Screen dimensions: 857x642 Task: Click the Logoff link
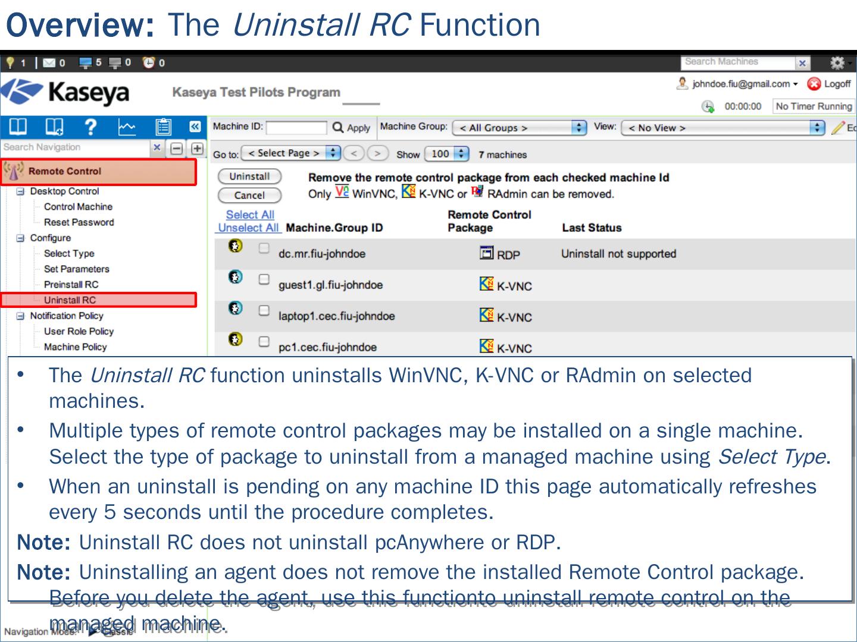(x=837, y=84)
